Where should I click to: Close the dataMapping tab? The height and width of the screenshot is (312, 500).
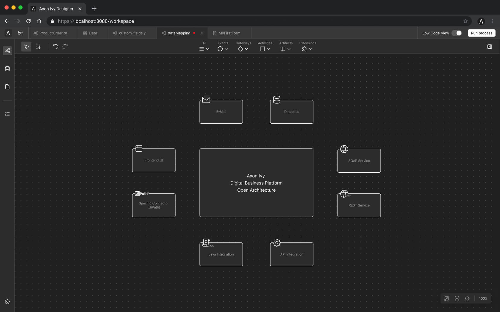click(201, 33)
